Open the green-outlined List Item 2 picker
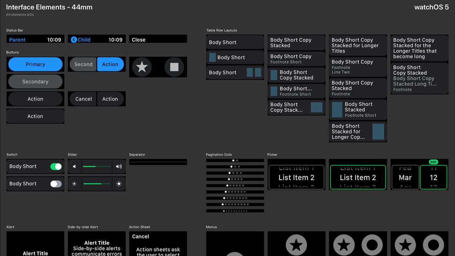The height and width of the screenshot is (256, 455). click(358, 177)
